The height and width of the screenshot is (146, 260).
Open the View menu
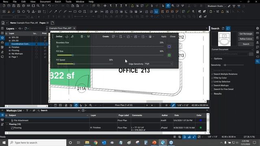(x=33, y=2)
